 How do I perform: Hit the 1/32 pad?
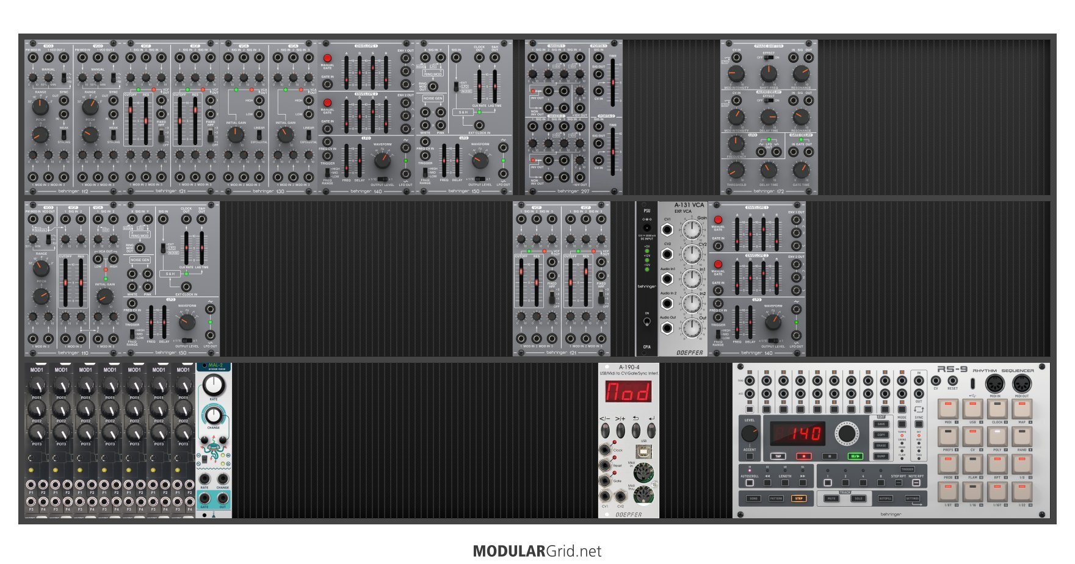pyautogui.click(x=1022, y=492)
